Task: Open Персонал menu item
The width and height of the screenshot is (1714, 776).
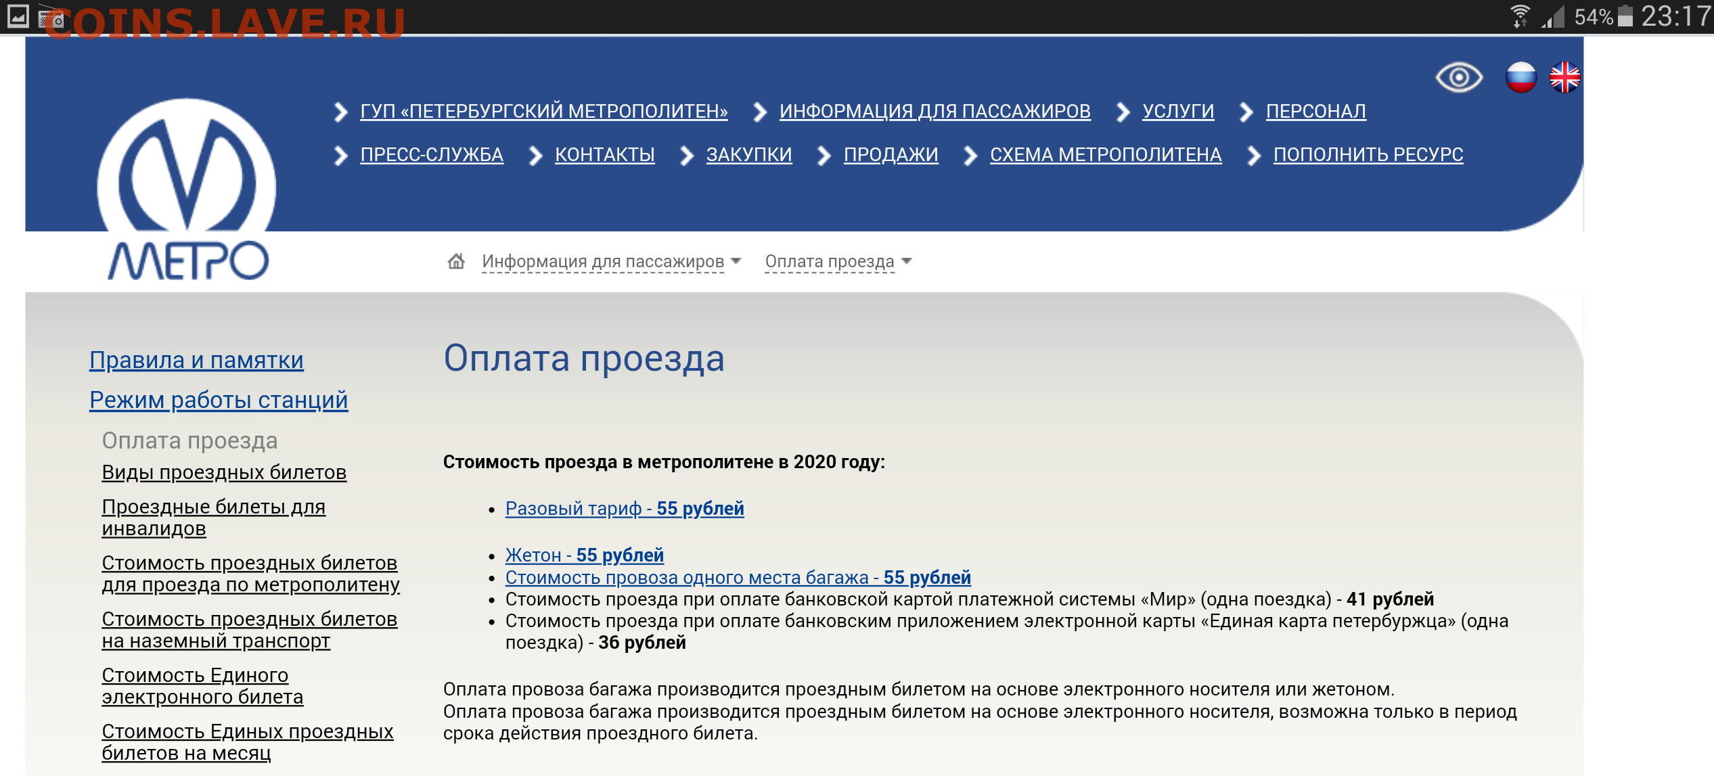Action: click(x=1315, y=112)
